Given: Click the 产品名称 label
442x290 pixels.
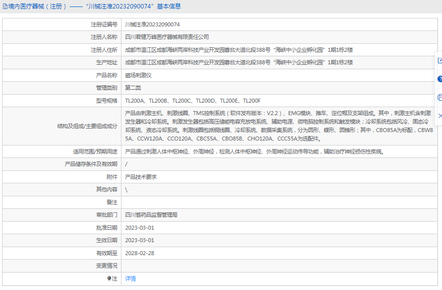Looking at the screenshot, I should click(x=107, y=75).
